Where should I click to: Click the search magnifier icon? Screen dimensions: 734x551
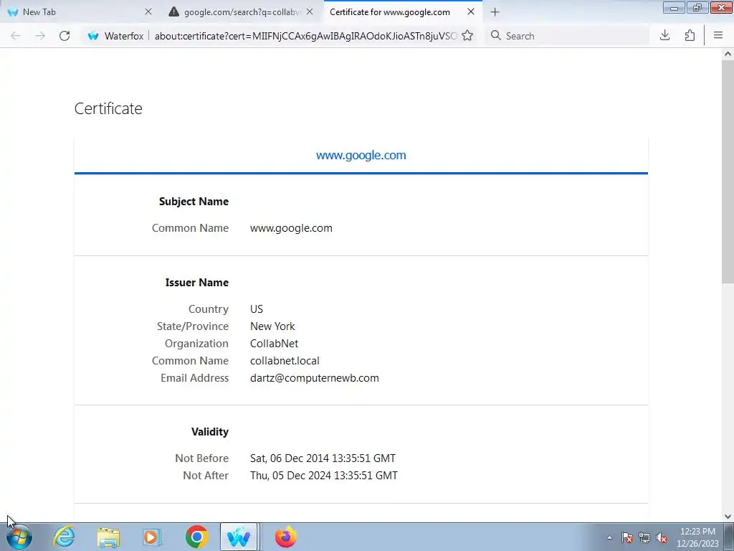coord(496,36)
